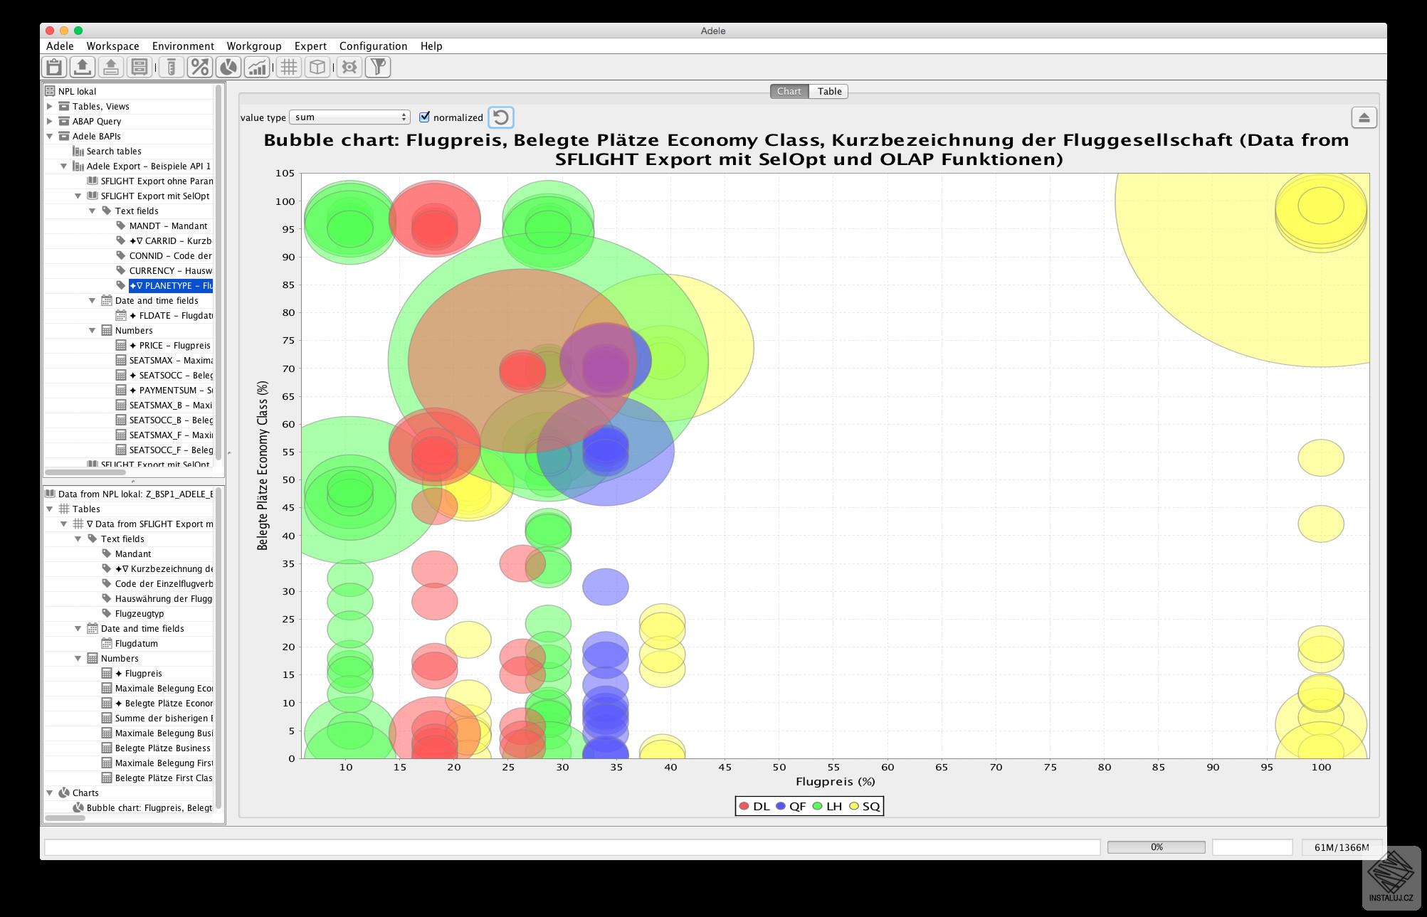Collapse the Charts node in lower tree

click(x=50, y=793)
